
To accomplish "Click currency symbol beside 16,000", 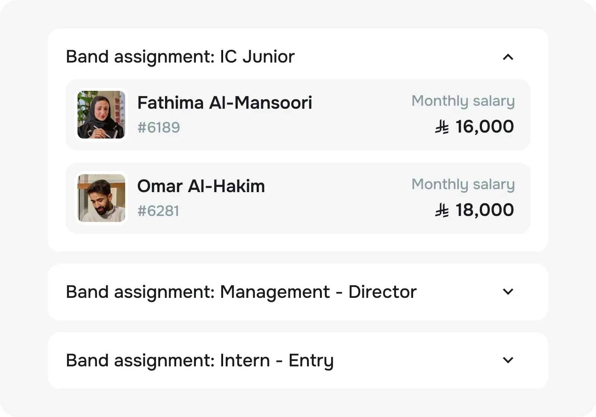I will [x=442, y=128].
